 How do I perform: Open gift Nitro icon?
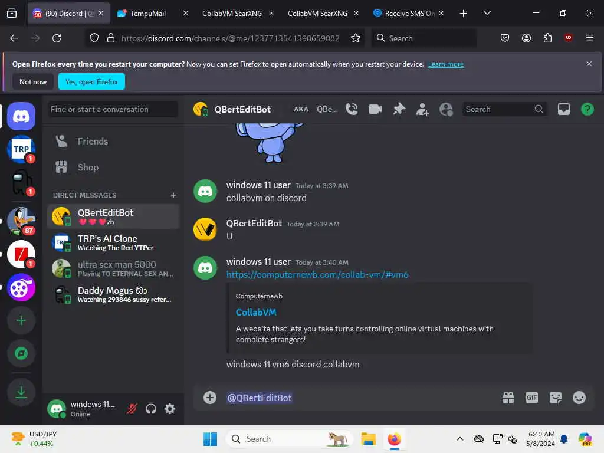508,398
